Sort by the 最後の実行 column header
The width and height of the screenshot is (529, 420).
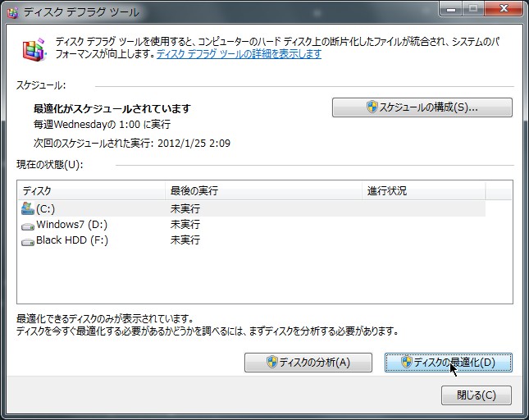(262, 190)
